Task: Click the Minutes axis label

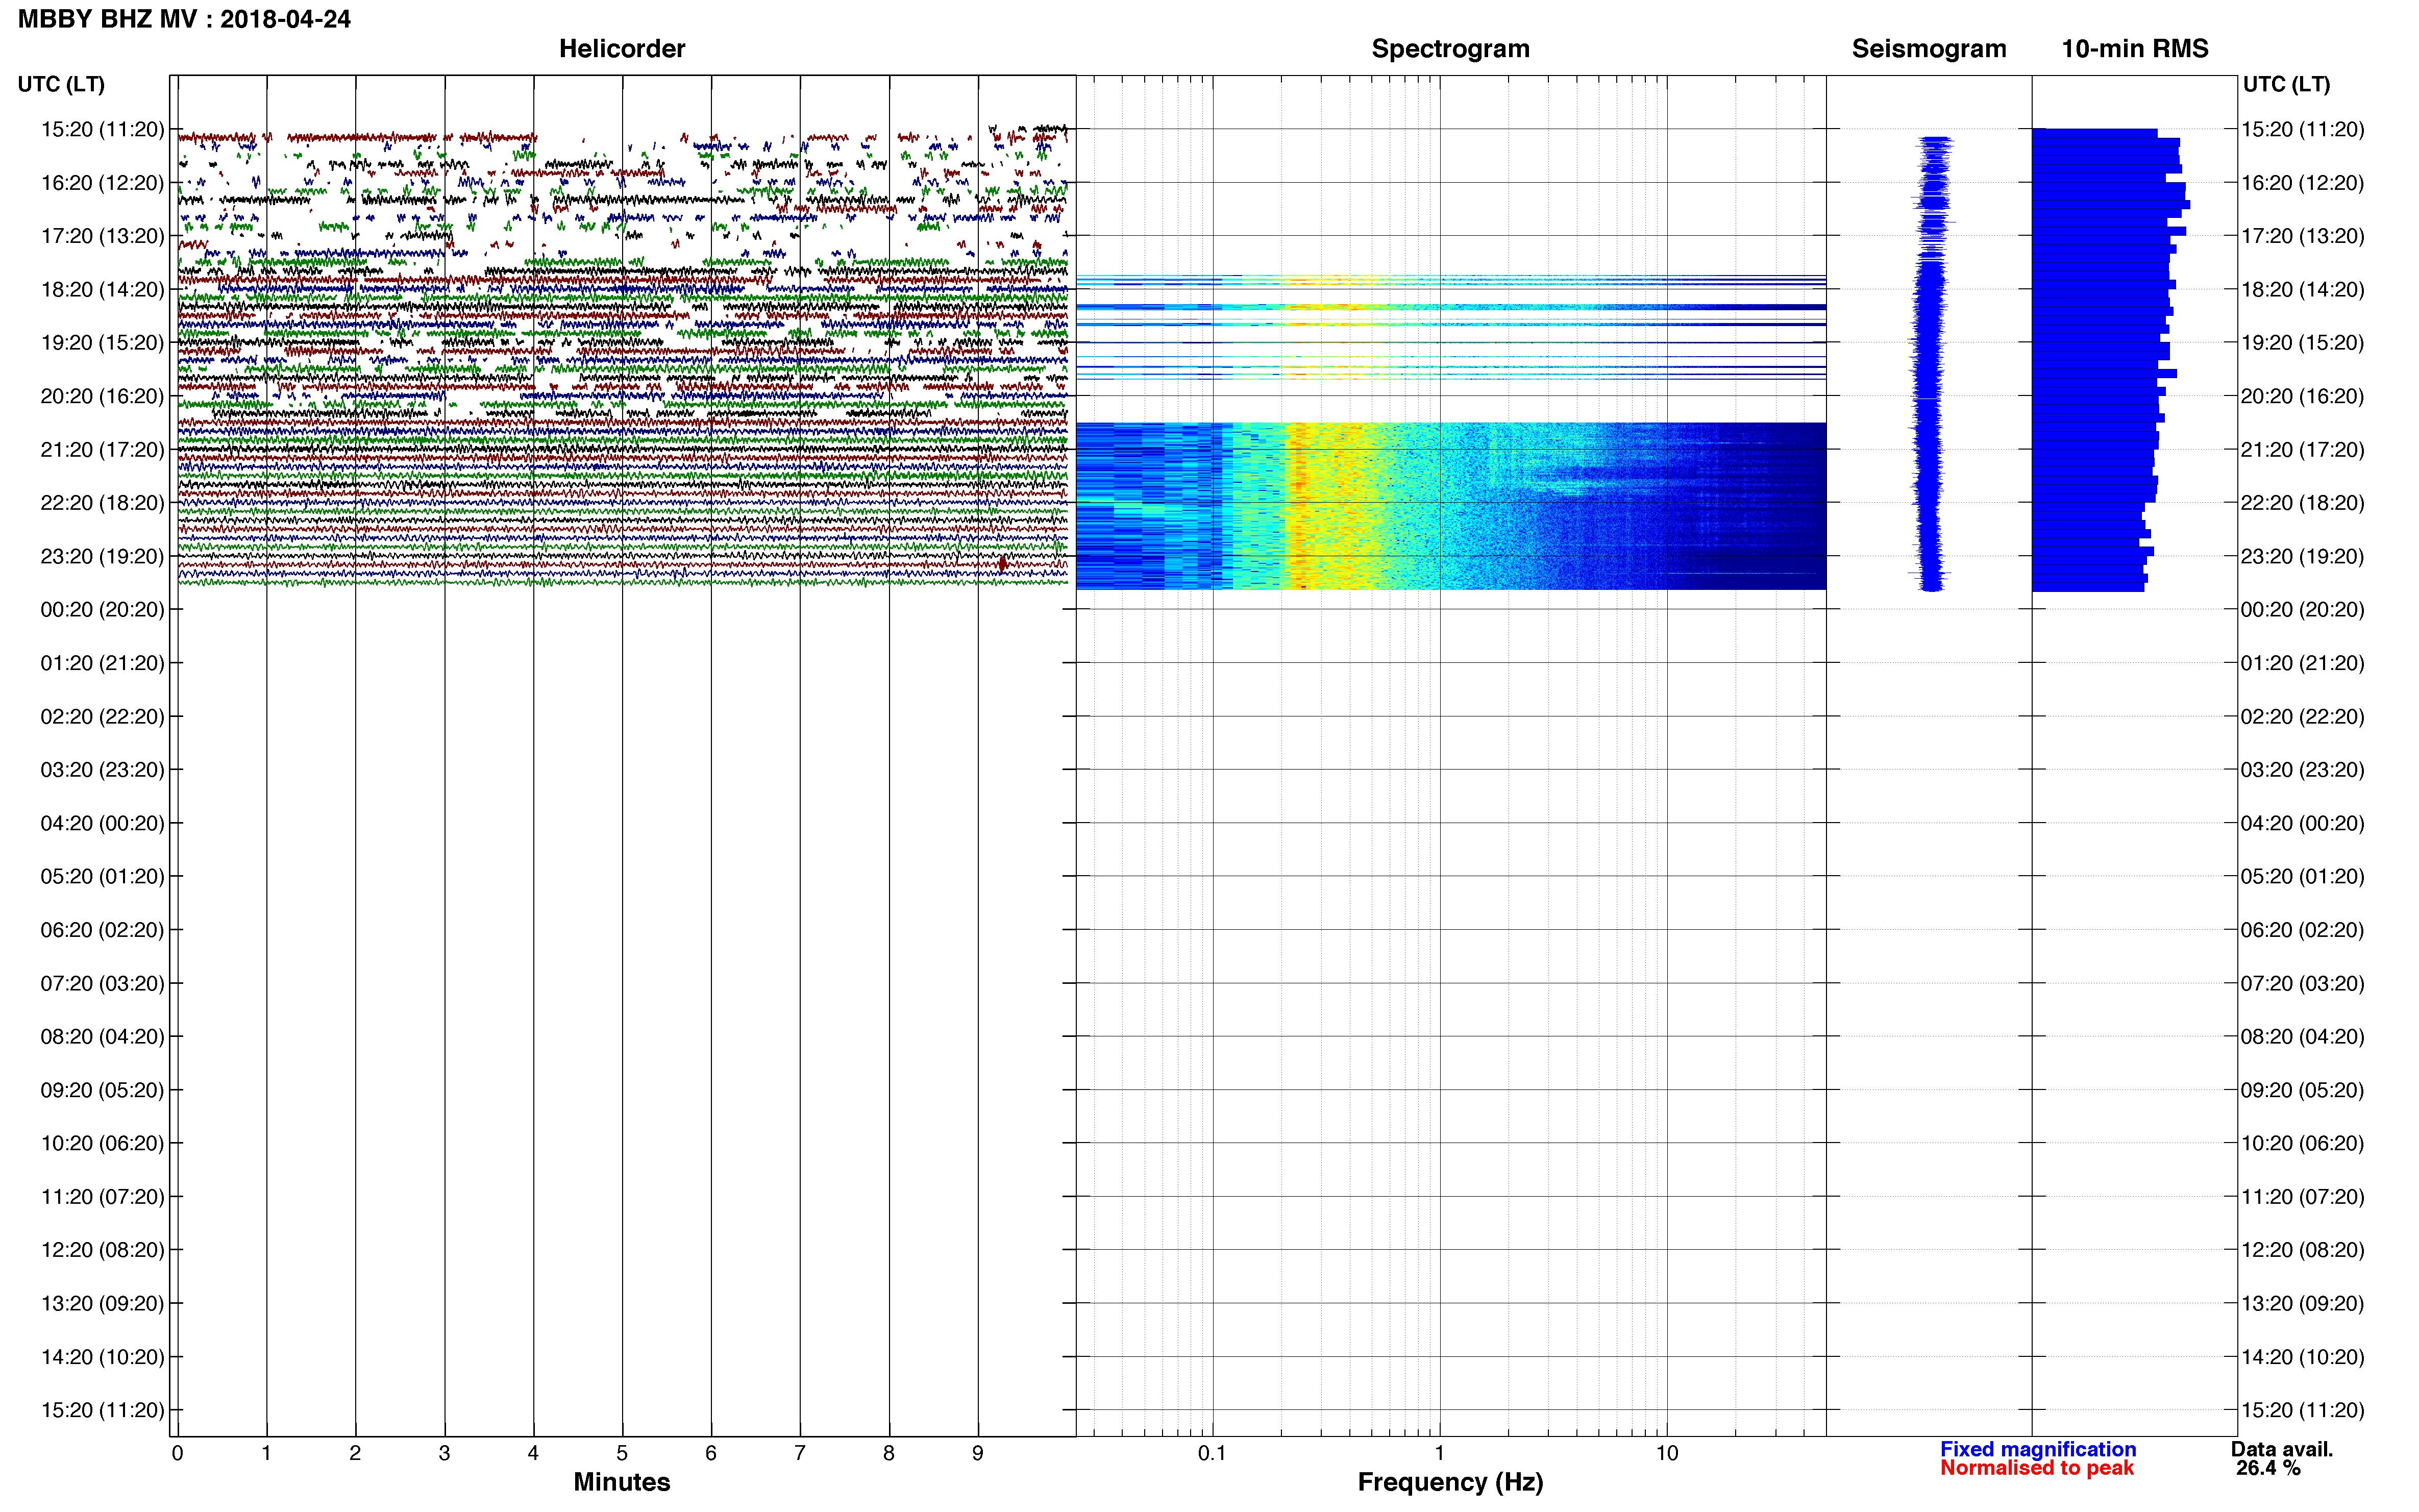Action: (x=622, y=1482)
